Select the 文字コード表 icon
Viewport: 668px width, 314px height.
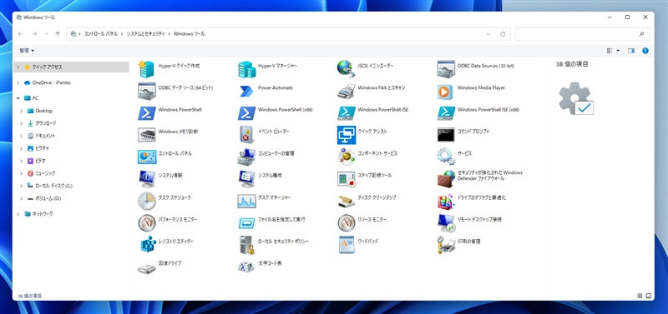[246, 267]
